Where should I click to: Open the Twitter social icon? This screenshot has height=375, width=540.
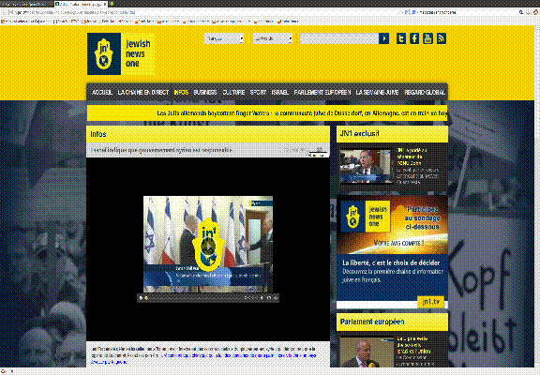coord(401,38)
